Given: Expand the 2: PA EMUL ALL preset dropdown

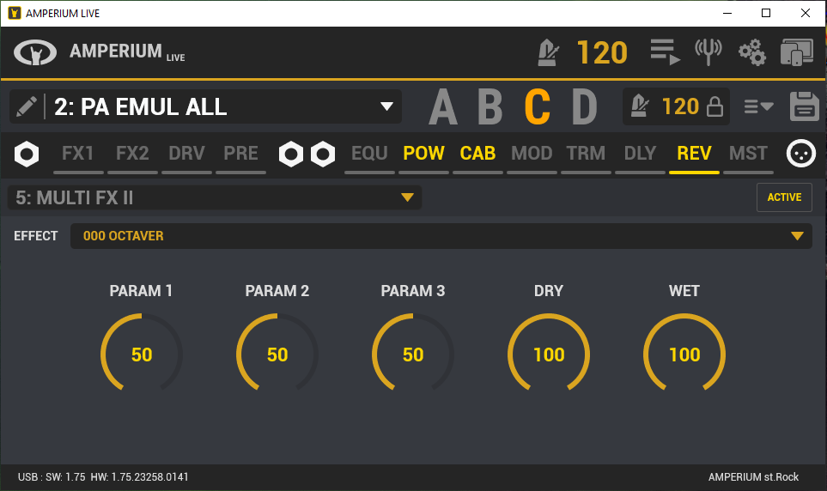Looking at the screenshot, I should pyautogui.click(x=386, y=106).
